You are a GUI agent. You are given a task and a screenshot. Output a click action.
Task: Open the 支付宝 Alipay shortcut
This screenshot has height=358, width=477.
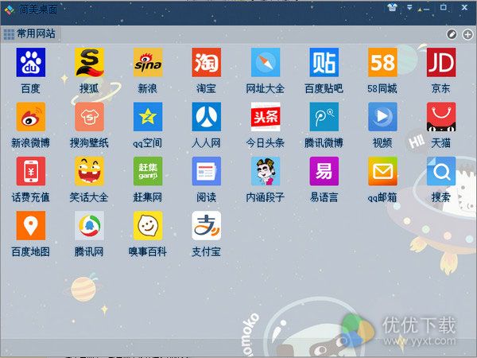point(206,226)
